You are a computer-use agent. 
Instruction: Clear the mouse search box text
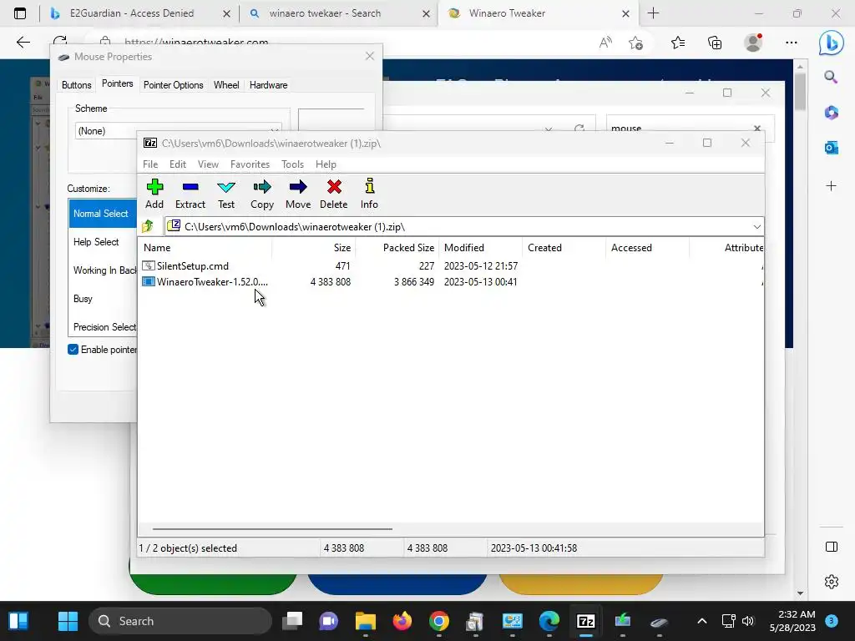click(x=756, y=128)
